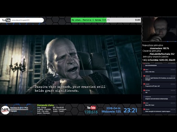Image resolution: width=177 pixels, height=132 pixels.
Task: Click YouTube badge on 'RE 5 Gold' message
Action: [144, 103]
